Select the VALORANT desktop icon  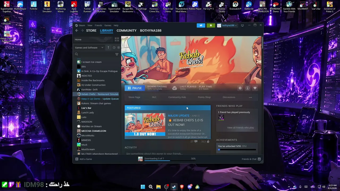click(303, 6)
